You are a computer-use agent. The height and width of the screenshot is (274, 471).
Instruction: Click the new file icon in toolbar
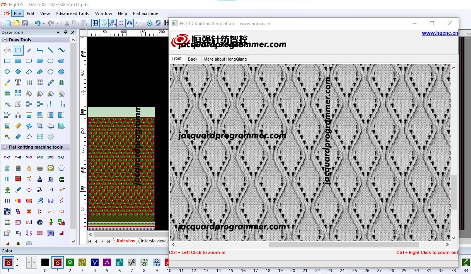pos(8,23)
